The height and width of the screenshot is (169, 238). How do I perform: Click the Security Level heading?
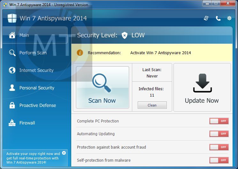97,35
